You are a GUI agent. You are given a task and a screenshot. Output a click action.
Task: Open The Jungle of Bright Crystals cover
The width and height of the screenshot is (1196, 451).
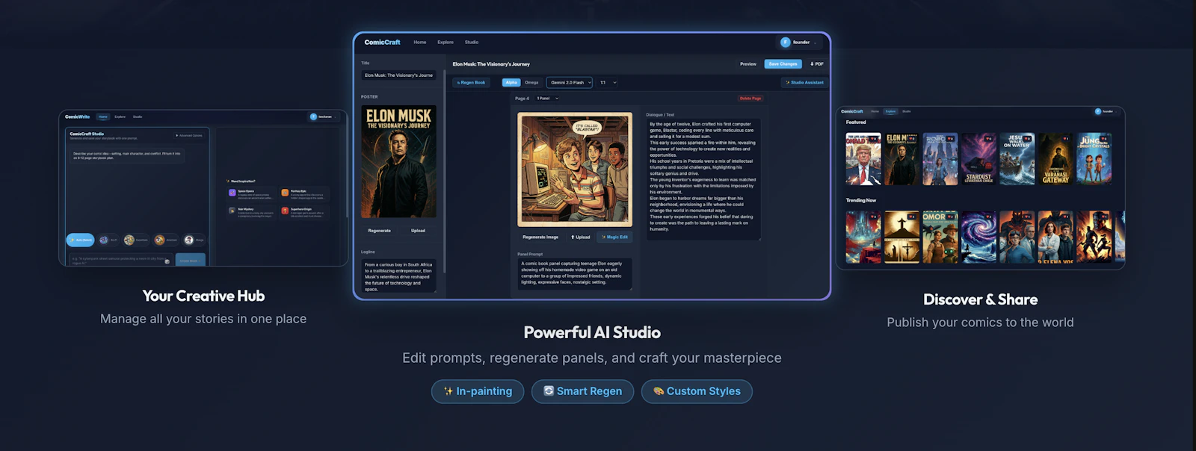1094,158
